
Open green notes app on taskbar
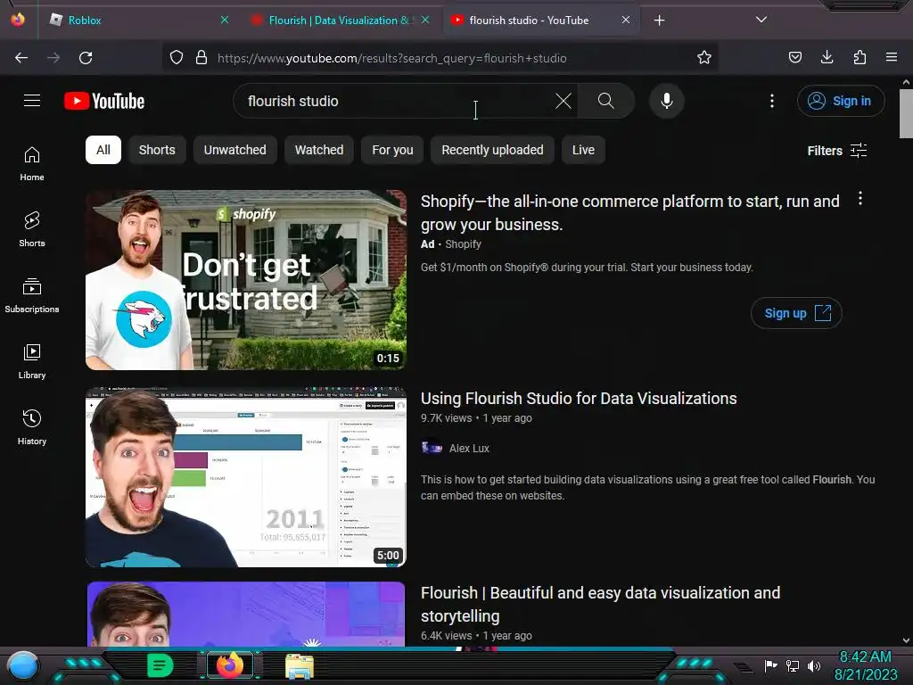pyautogui.click(x=160, y=665)
